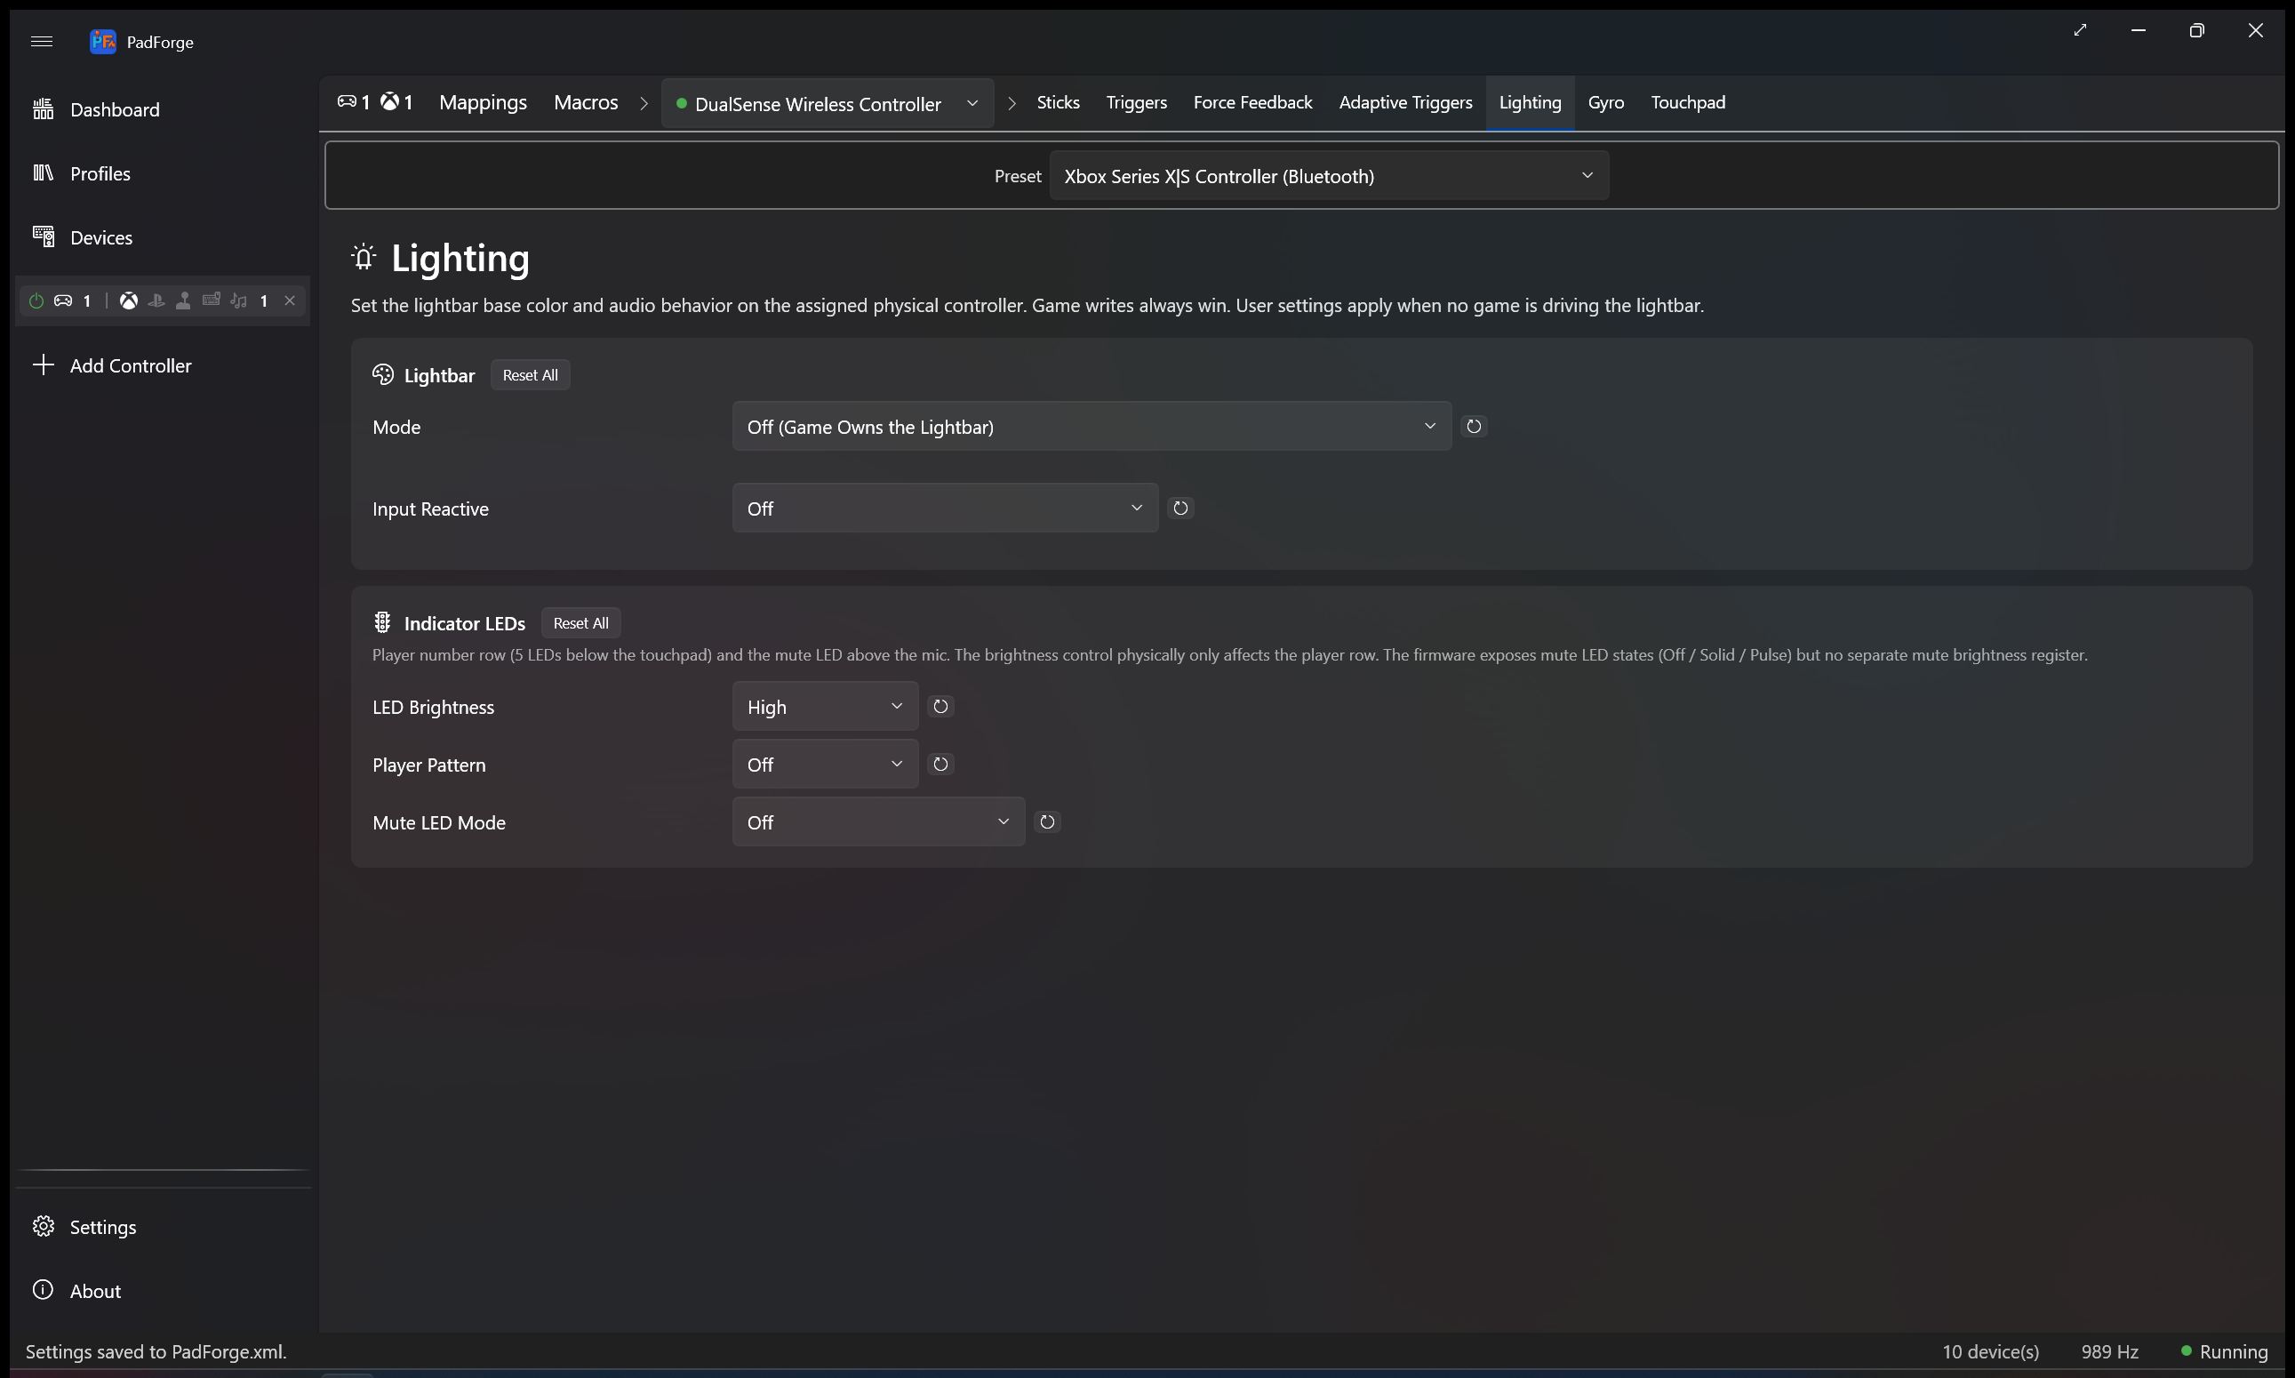Click Add Controller in sidebar
This screenshot has height=1378, width=2295.
(163, 365)
